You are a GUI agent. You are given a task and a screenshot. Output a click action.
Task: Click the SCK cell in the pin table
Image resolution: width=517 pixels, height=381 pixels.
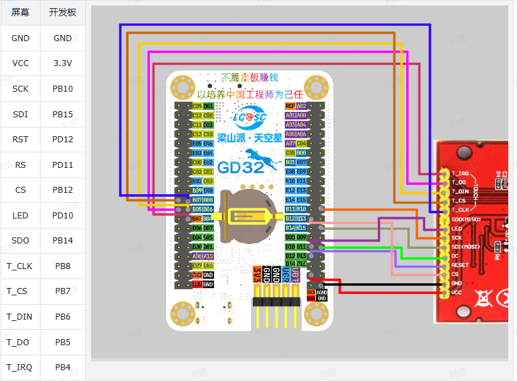point(20,89)
